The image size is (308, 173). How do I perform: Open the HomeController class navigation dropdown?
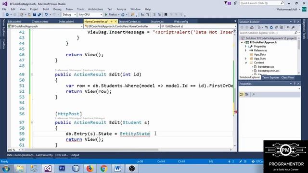click(122, 26)
